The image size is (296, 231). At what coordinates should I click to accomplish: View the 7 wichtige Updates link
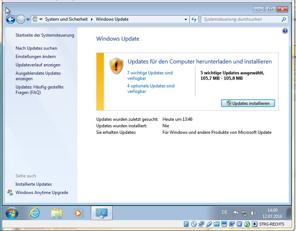(150, 75)
